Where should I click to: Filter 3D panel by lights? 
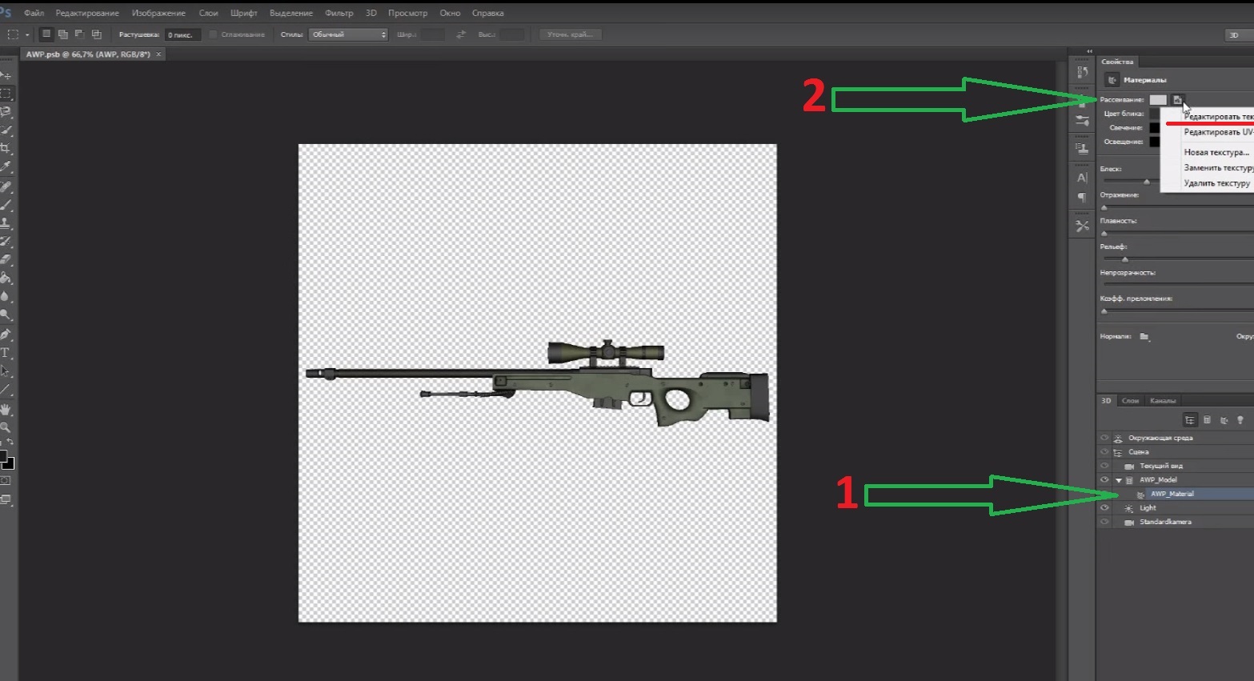[1240, 420]
